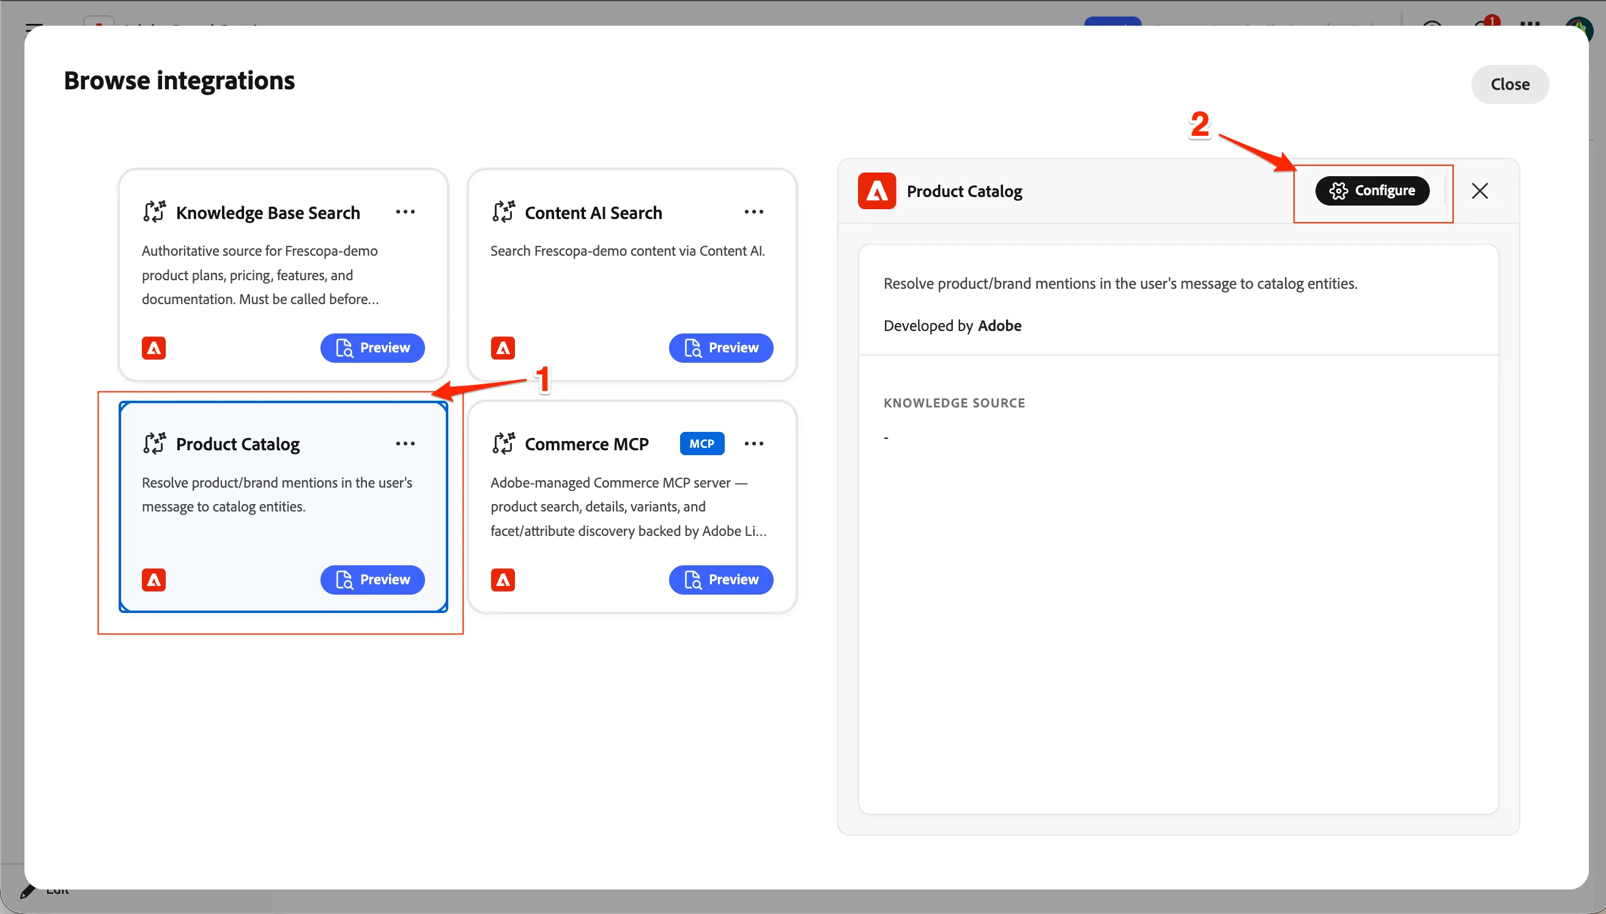Click description text in Product Catalog detail panel
The width and height of the screenshot is (1606, 914).
click(x=1120, y=284)
